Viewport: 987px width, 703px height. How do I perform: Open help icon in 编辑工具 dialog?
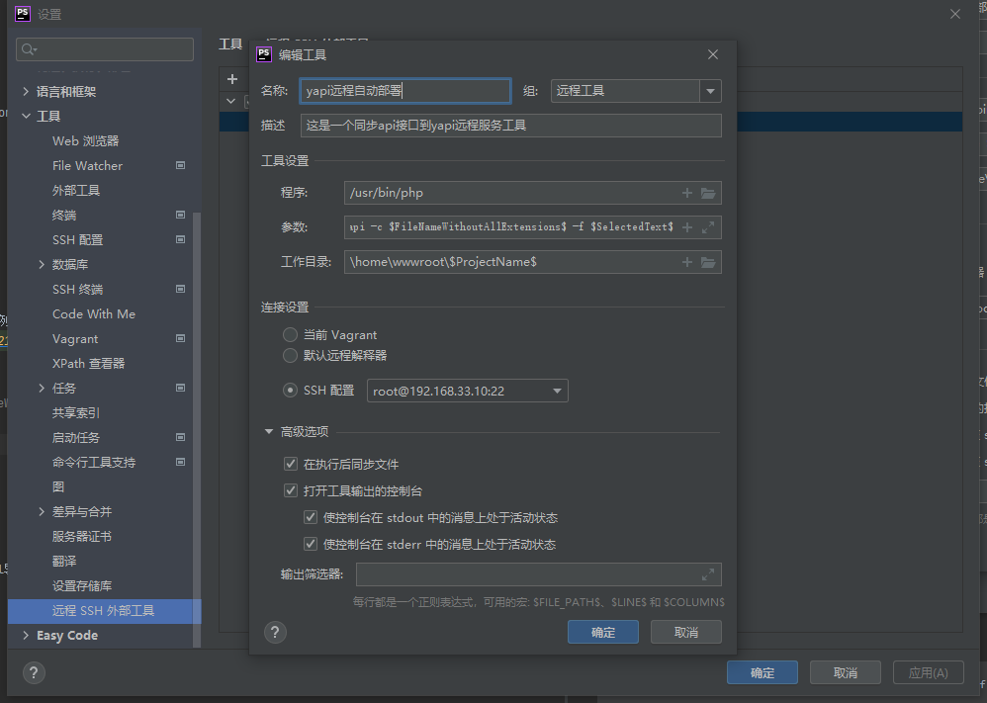pos(275,633)
